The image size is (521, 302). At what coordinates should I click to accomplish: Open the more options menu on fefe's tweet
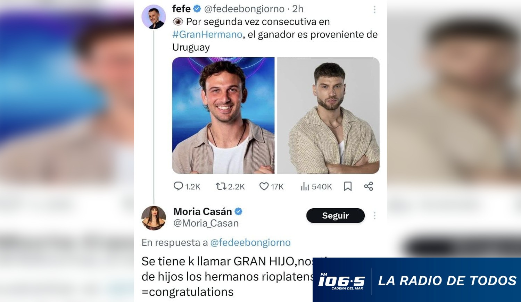point(374,9)
